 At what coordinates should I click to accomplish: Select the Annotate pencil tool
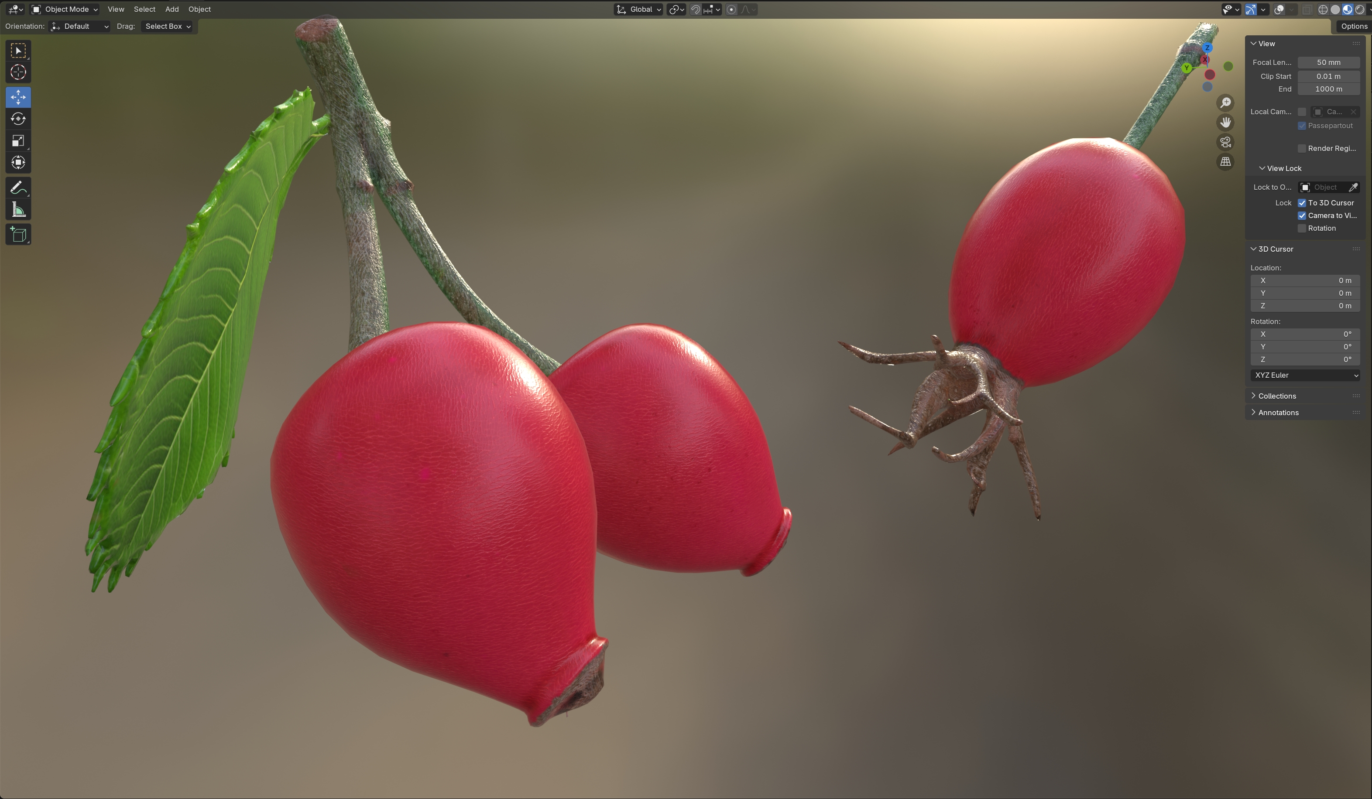[18, 188]
